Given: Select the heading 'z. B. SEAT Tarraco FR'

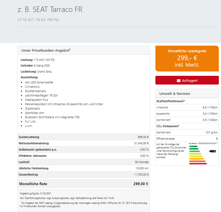Looking at the screenshot, I should pyautogui.click(x=50, y=10).
